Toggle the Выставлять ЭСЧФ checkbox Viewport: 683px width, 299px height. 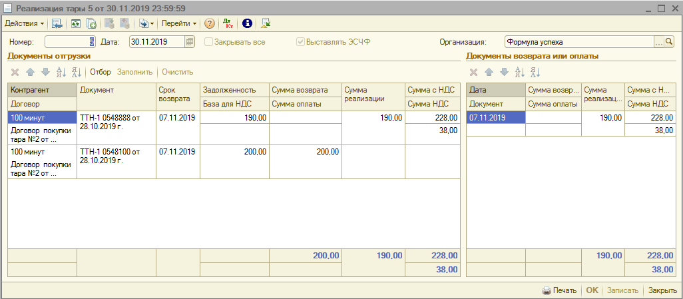click(301, 41)
